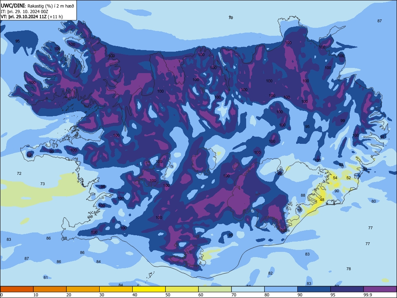The image size is (397, 298).
Task: Click the humidity value '81' in the bottom-left sea
Action: (x=46, y=277)
